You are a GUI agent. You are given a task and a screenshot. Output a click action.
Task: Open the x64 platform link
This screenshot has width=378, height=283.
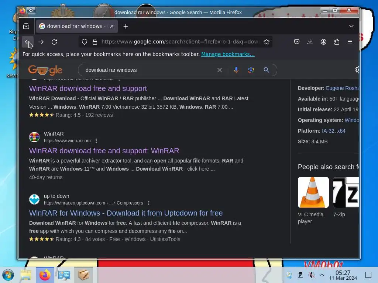[341, 131]
